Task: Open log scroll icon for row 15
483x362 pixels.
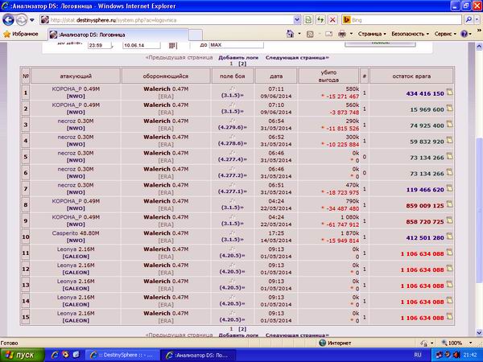Action: pyautogui.click(x=449, y=316)
